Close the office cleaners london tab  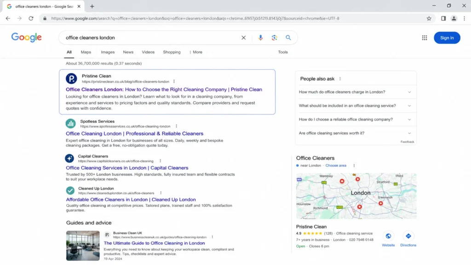[x=79, y=6]
